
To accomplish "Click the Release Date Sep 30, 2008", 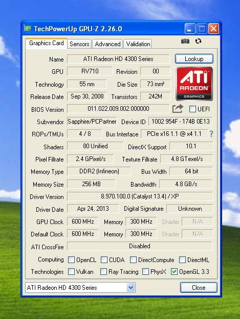I will [x=87, y=96].
